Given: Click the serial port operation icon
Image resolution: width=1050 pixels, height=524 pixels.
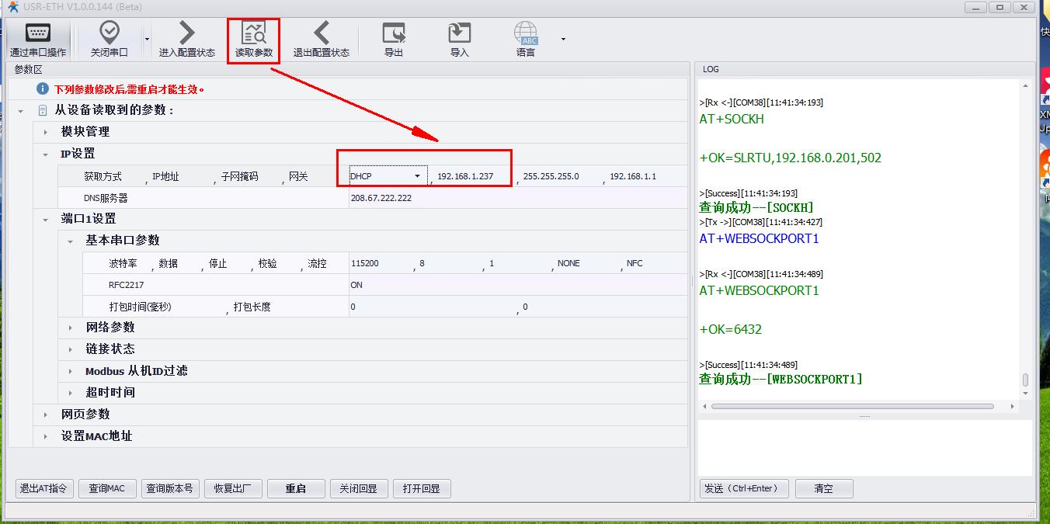Looking at the screenshot, I should [37, 33].
